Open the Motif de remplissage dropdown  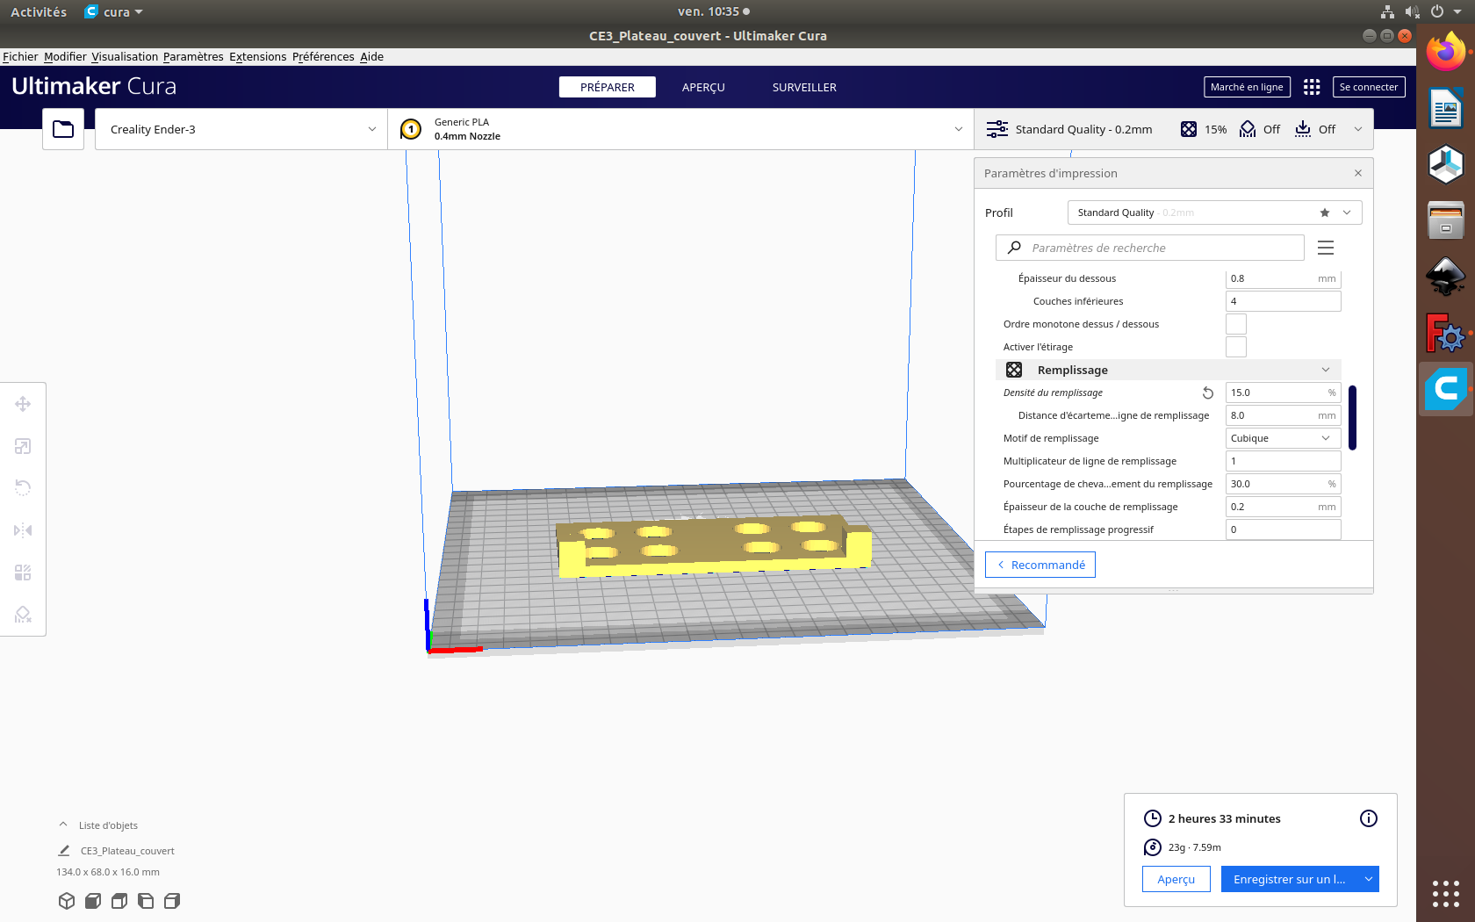(1283, 438)
